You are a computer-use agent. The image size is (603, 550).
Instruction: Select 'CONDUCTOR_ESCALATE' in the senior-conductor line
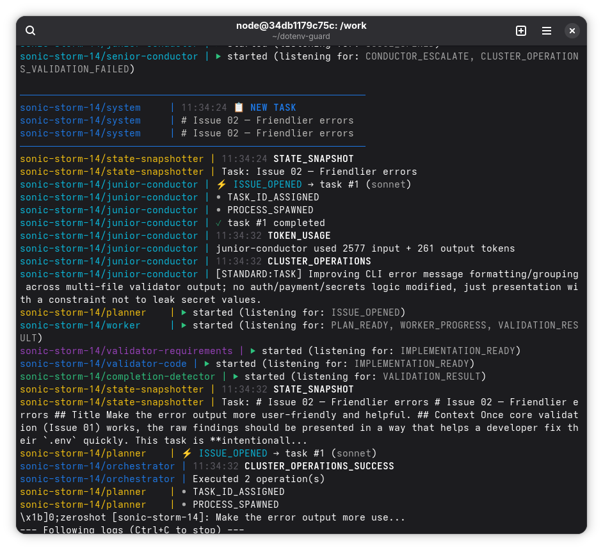(417, 56)
